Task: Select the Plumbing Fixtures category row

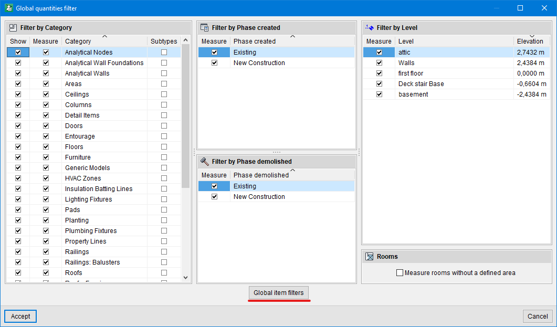Action: coord(91,231)
